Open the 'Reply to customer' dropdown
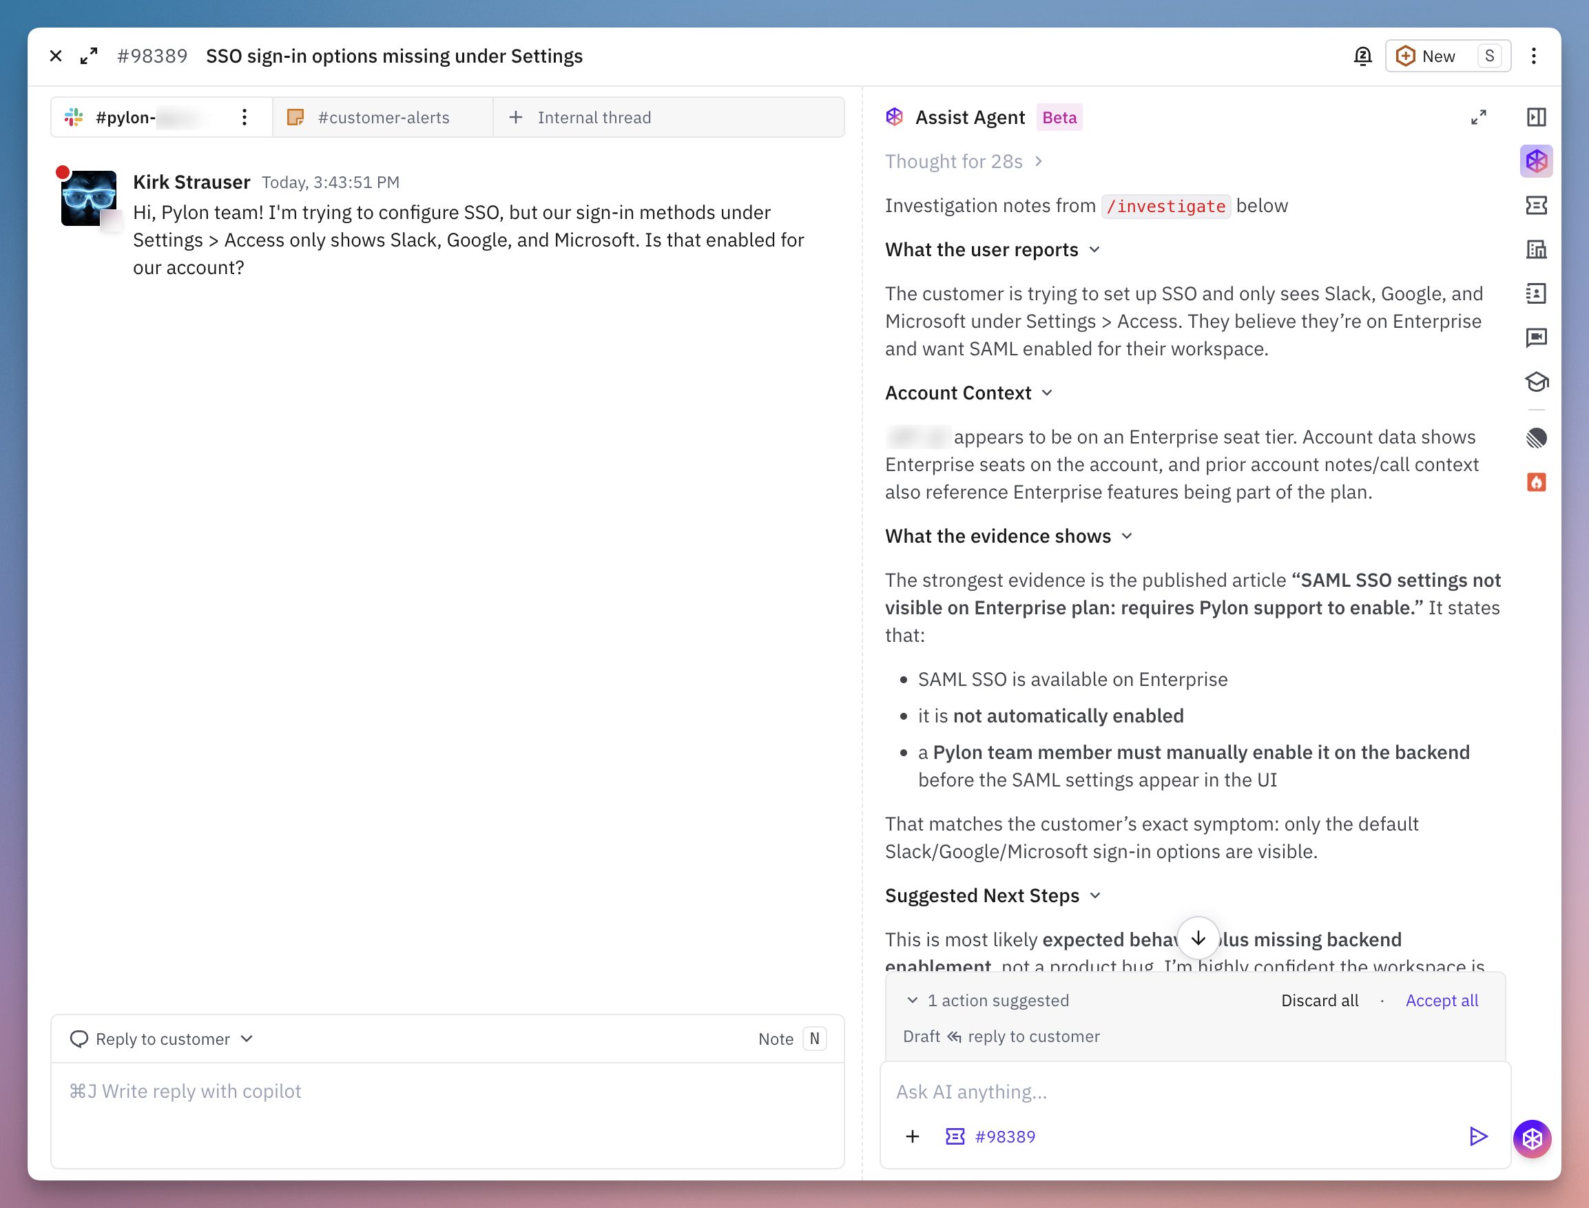The image size is (1589, 1208). tap(161, 1039)
